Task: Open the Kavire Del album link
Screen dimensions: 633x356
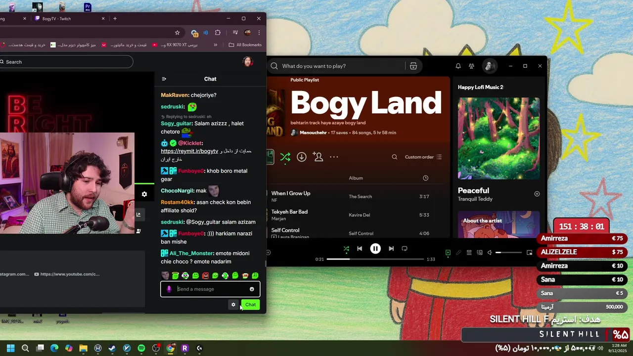Action: click(x=360, y=215)
